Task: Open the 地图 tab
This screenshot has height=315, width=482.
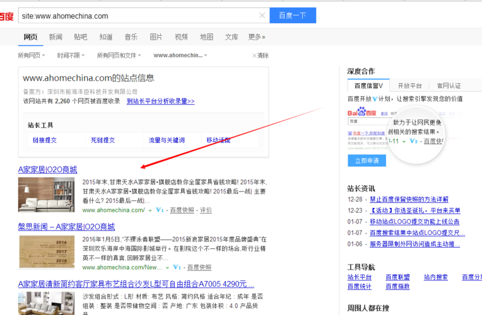Action: (206, 37)
